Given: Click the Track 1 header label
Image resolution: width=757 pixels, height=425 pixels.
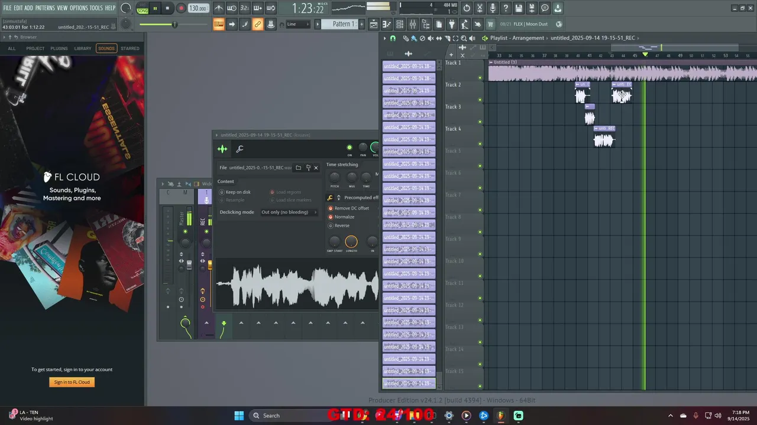Looking at the screenshot, I should tap(453, 63).
